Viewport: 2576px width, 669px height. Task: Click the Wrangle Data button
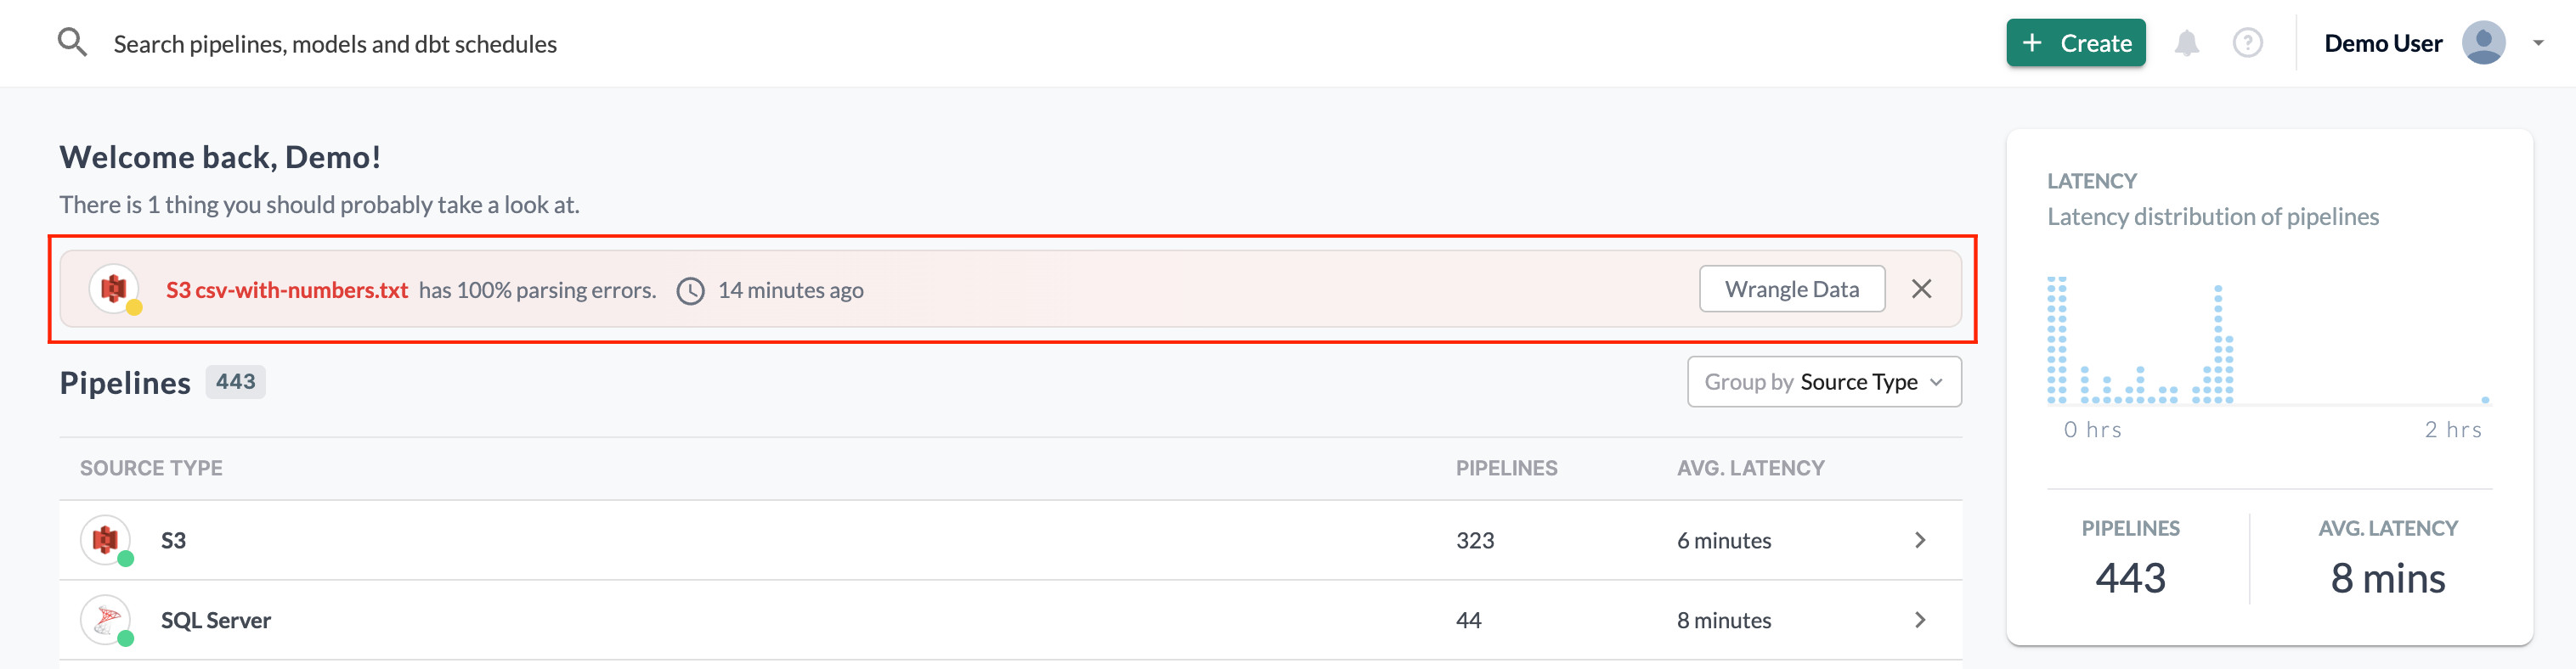pyautogui.click(x=1791, y=289)
